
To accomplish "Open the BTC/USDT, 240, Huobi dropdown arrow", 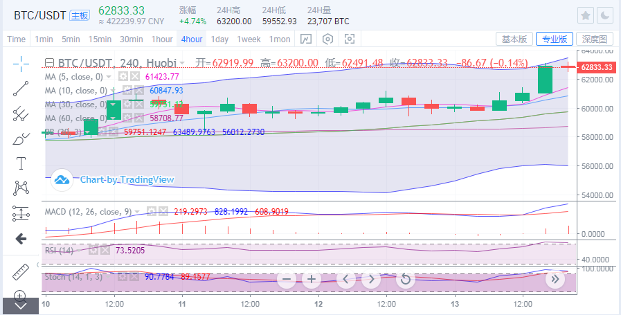I will point(182,63).
